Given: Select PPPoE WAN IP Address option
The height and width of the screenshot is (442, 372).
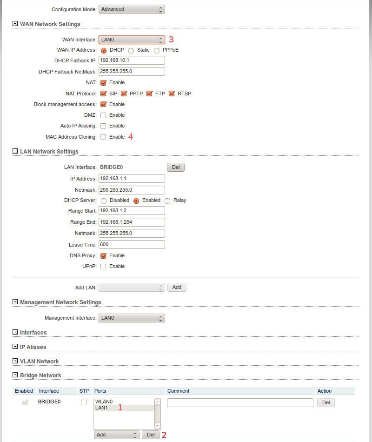Looking at the screenshot, I should pos(157,50).
